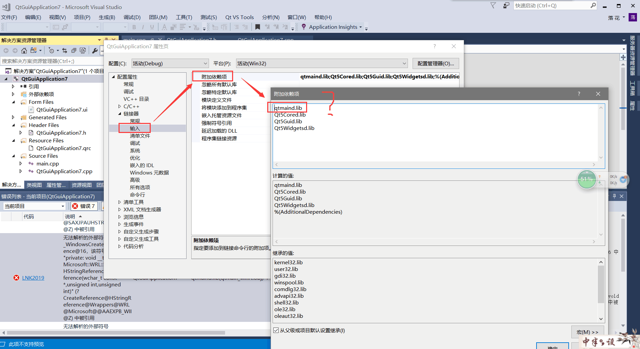This screenshot has width=640, height=349.
Task: Click the user avatar badge at top right
Action: tap(633, 17)
